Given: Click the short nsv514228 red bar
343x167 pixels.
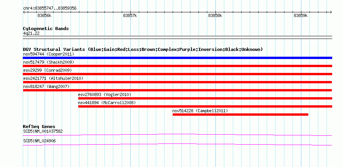Looking at the screenshot, I should 240,115.
